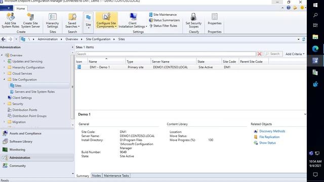Image resolution: width=324 pixels, height=182 pixels.
Task: Switch to Software Library workspace
Action: click(x=37, y=142)
